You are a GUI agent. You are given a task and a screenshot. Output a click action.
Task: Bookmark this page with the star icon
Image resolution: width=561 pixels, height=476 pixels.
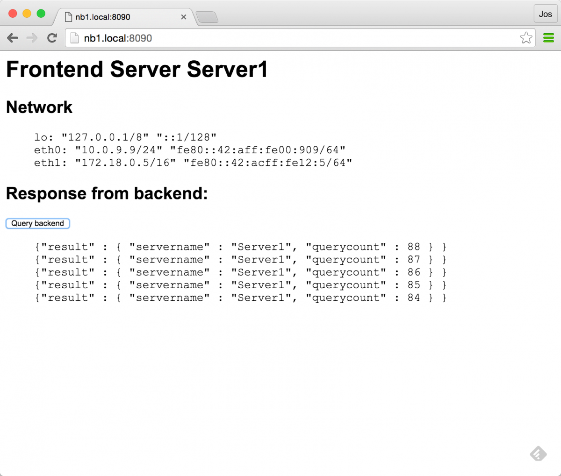526,38
